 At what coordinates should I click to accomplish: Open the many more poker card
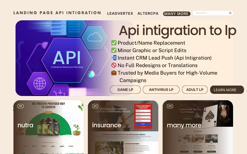pyautogui.click(x=198, y=127)
